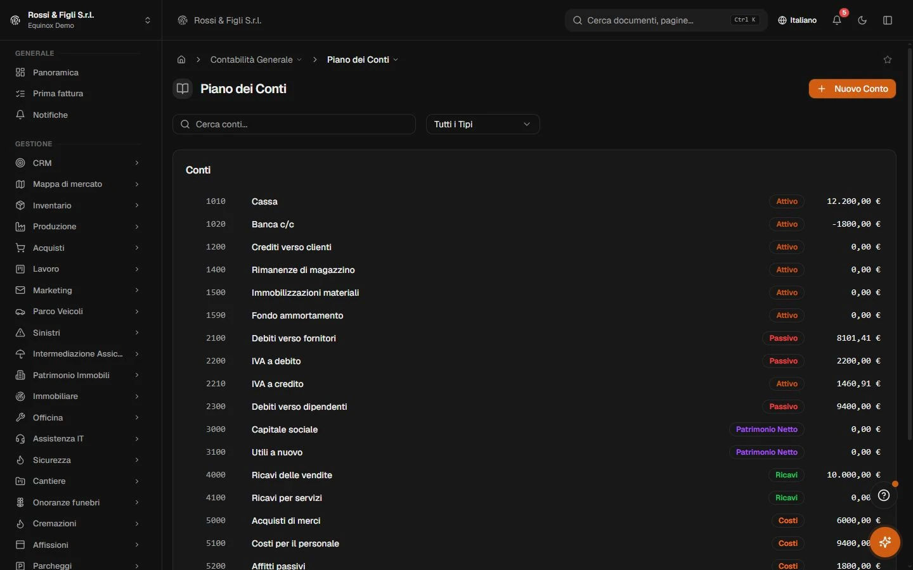Click the 8101,41 € balance value
This screenshot has height=570, width=913.
858,338
